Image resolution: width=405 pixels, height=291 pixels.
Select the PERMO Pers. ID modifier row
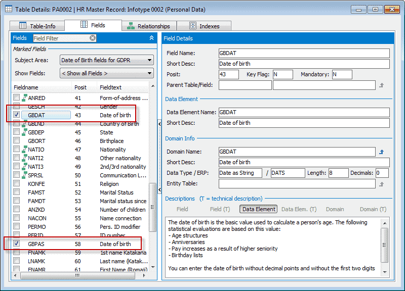click(80, 227)
